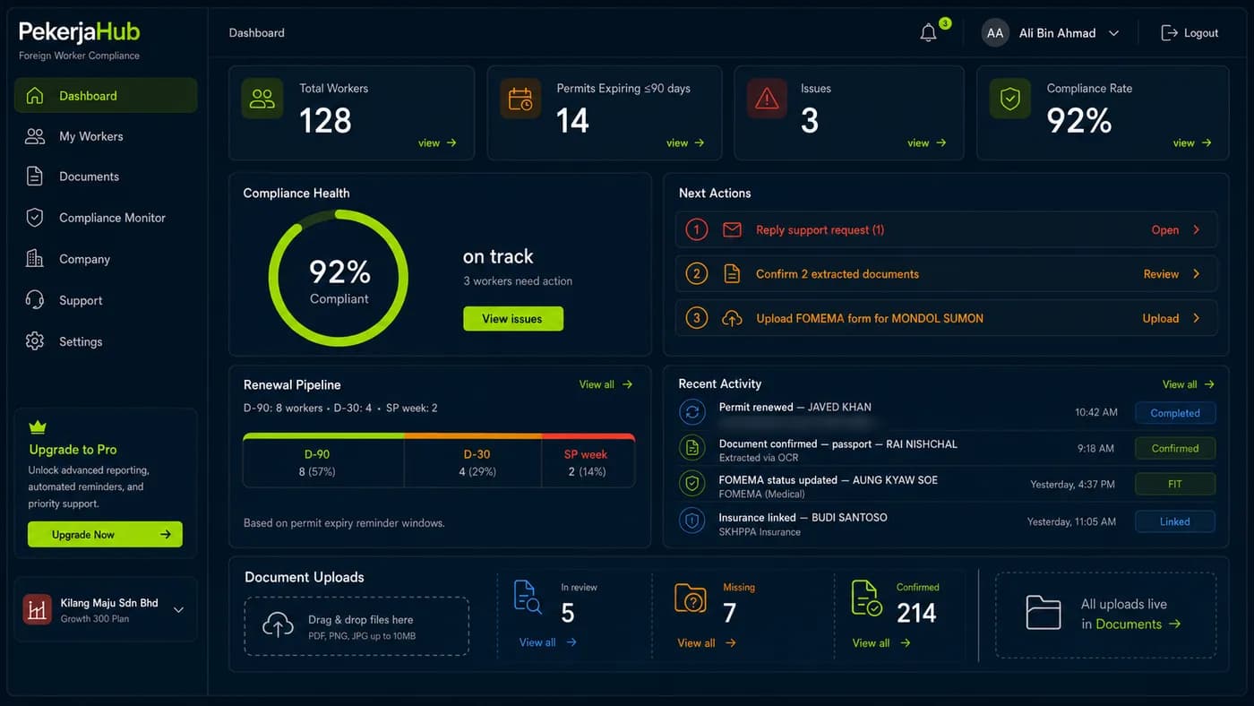This screenshot has height=706, width=1254.
Task: Click View all in Renewal Pipeline
Action: pyautogui.click(x=606, y=384)
